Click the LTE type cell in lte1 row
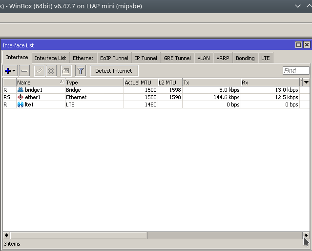 [x=70, y=105]
